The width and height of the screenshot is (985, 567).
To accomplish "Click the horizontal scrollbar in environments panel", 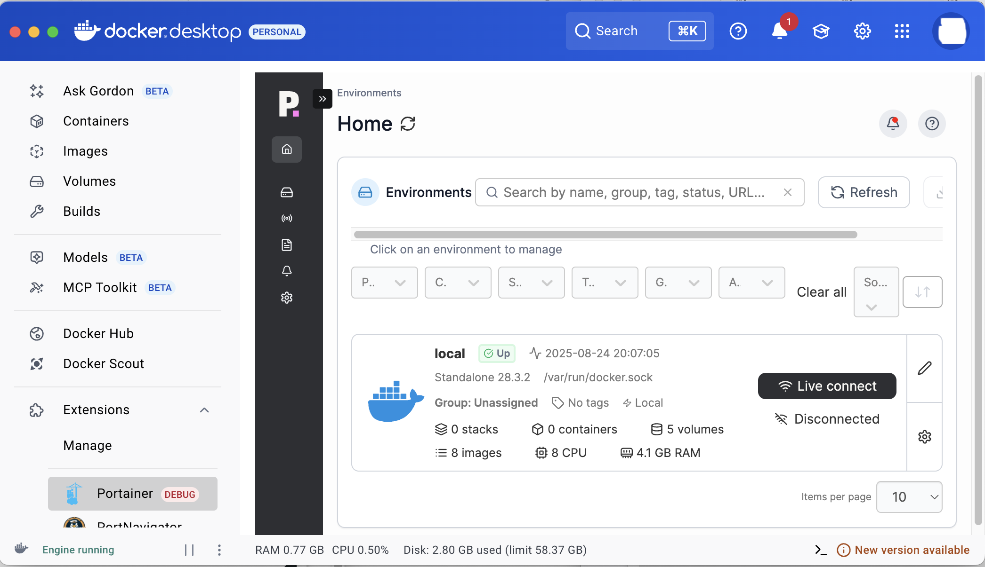I will tap(606, 235).
